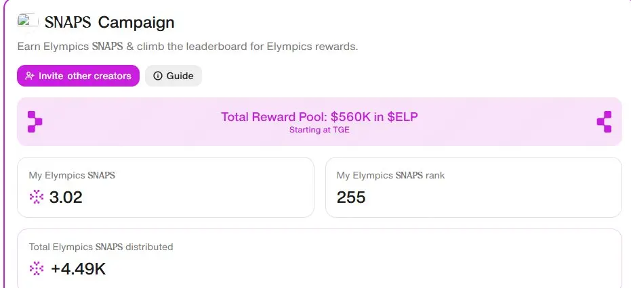Click the Starting at TGE subtitle
Viewport: 631px width, 288px height.
click(x=319, y=130)
